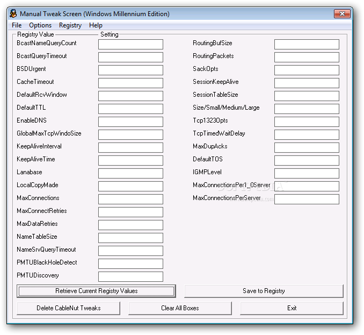The width and height of the screenshot is (364, 335).
Task: Focus the KeepAliveInterval setting field
Action: (130, 147)
